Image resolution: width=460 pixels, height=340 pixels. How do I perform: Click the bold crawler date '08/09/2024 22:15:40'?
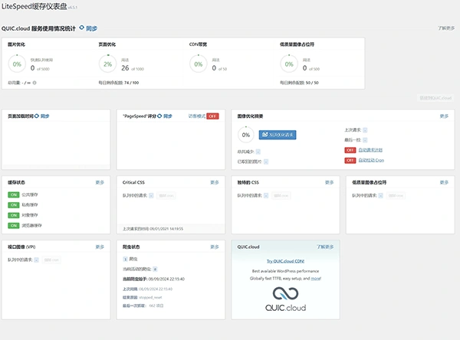tap(166, 279)
